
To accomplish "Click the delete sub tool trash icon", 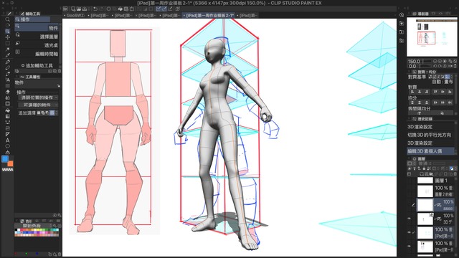I will [x=60, y=71].
